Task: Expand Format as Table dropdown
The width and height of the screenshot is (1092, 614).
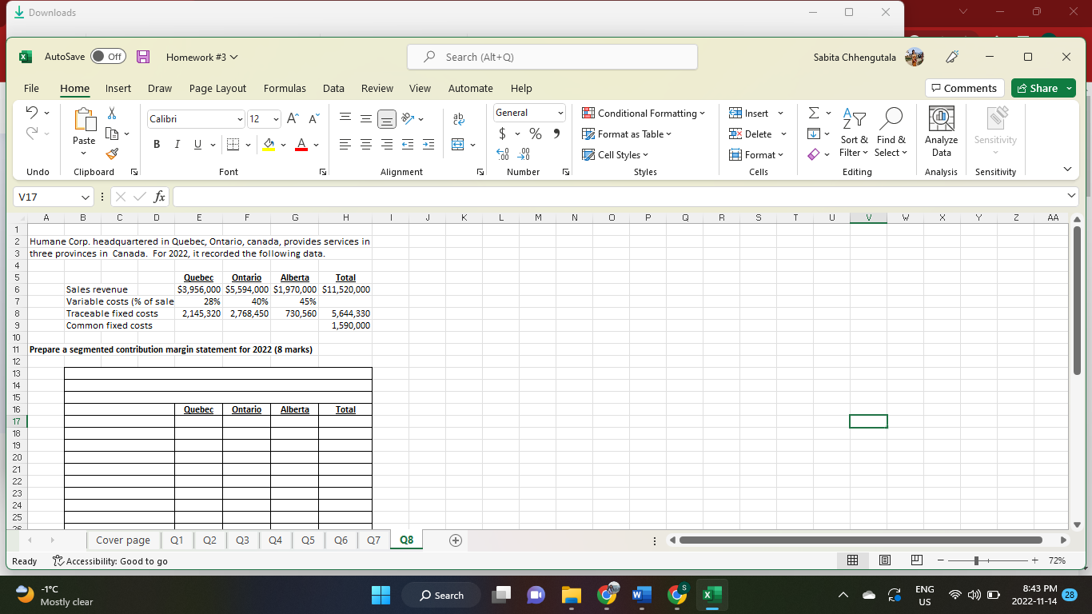Action: (628, 134)
